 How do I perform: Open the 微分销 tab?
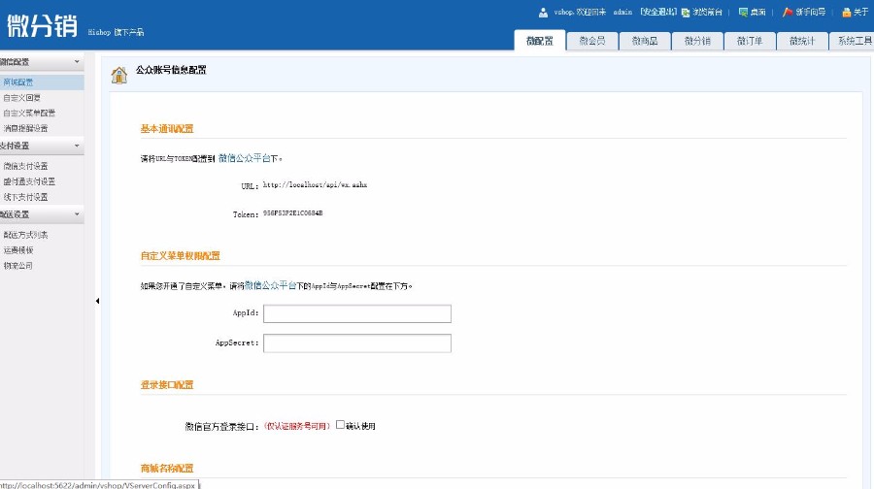pyautogui.click(x=697, y=41)
